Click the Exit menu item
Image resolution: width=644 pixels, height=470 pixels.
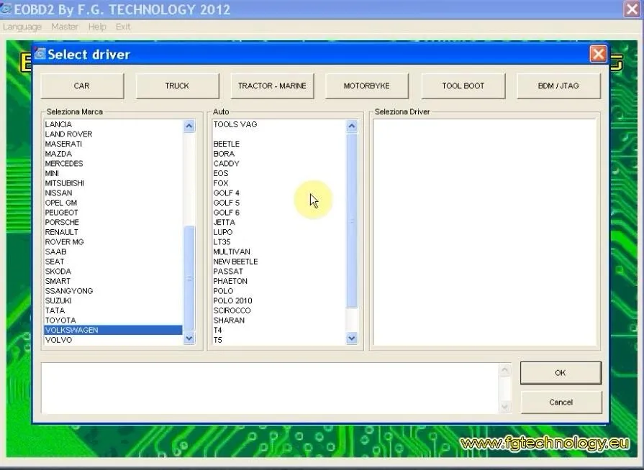click(123, 27)
